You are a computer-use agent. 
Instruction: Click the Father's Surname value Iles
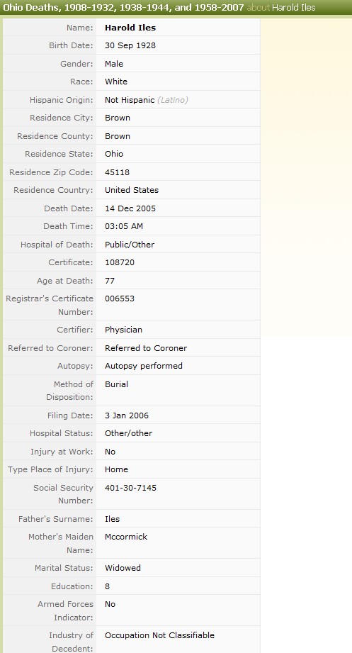tap(113, 519)
